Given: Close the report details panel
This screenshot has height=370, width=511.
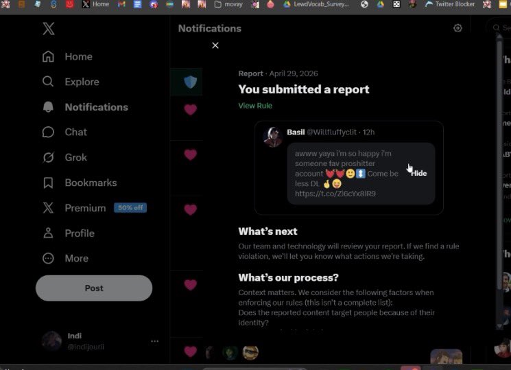Looking at the screenshot, I should pyautogui.click(x=215, y=45).
